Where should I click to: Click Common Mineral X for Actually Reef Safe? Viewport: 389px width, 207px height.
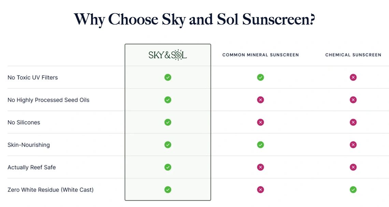tap(260, 167)
